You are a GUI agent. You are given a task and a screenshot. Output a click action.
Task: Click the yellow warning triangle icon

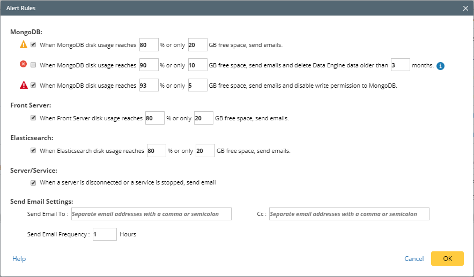coord(24,45)
